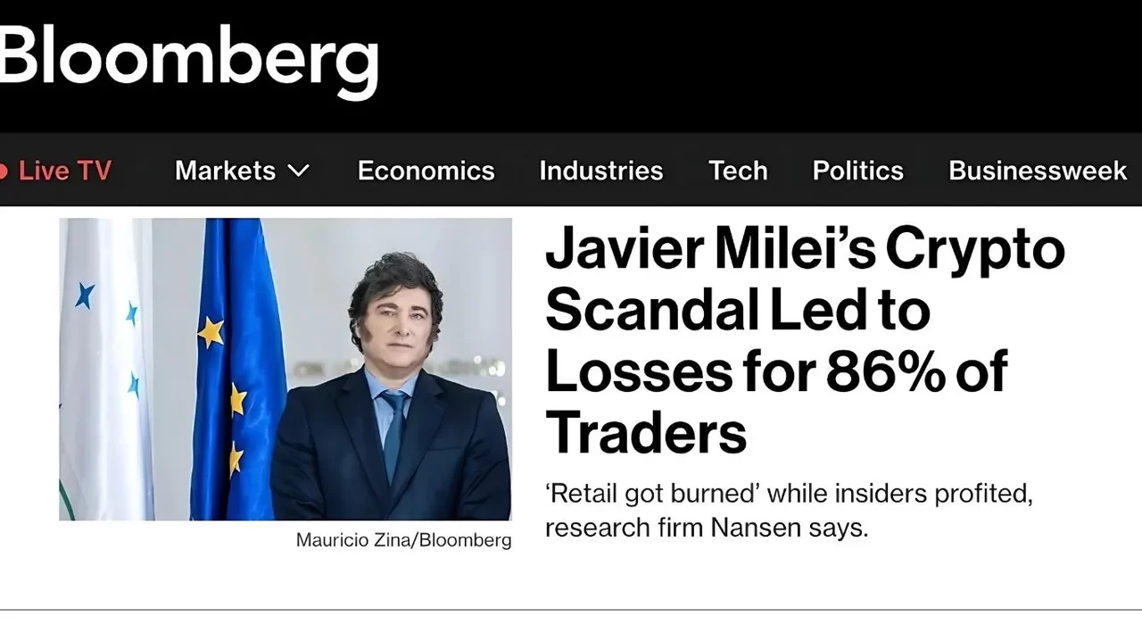Select Industries in the navigation bar

click(600, 171)
